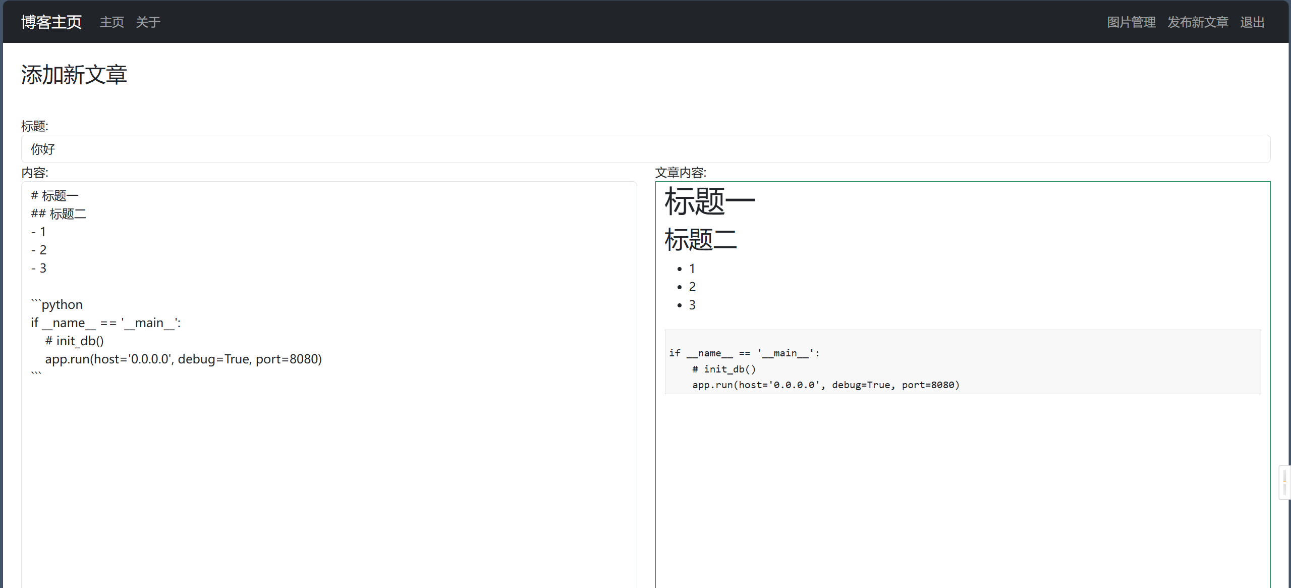Image resolution: width=1291 pixels, height=588 pixels.
Task: Click the rendered 标题二 heading in preview
Action: point(700,239)
